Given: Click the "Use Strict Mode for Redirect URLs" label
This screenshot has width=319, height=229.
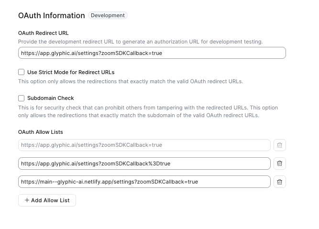Looking at the screenshot, I should click(71, 72).
